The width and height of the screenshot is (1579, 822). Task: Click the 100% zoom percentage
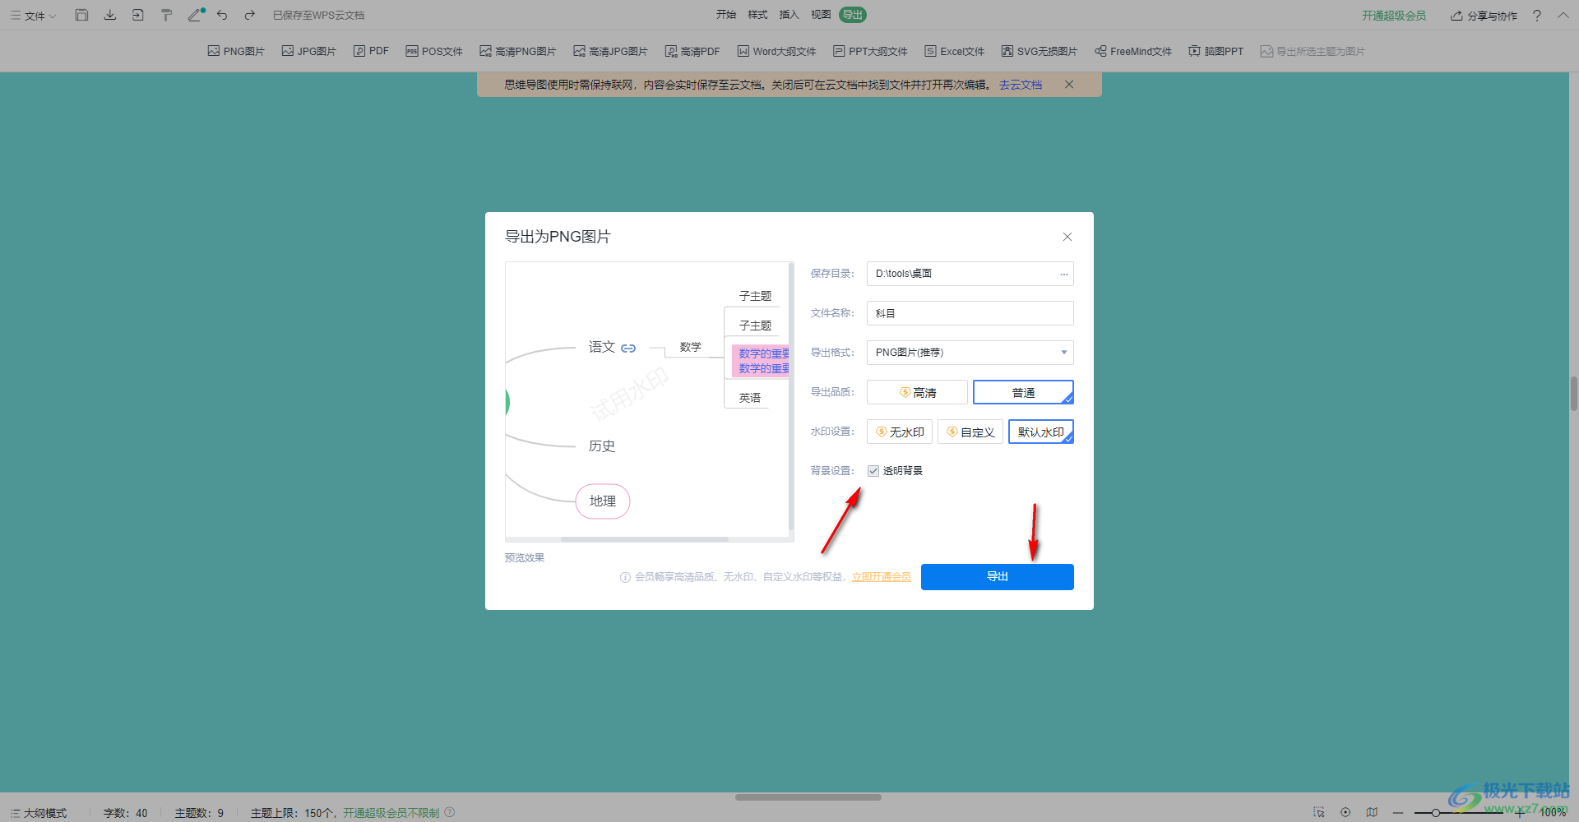point(1553,813)
